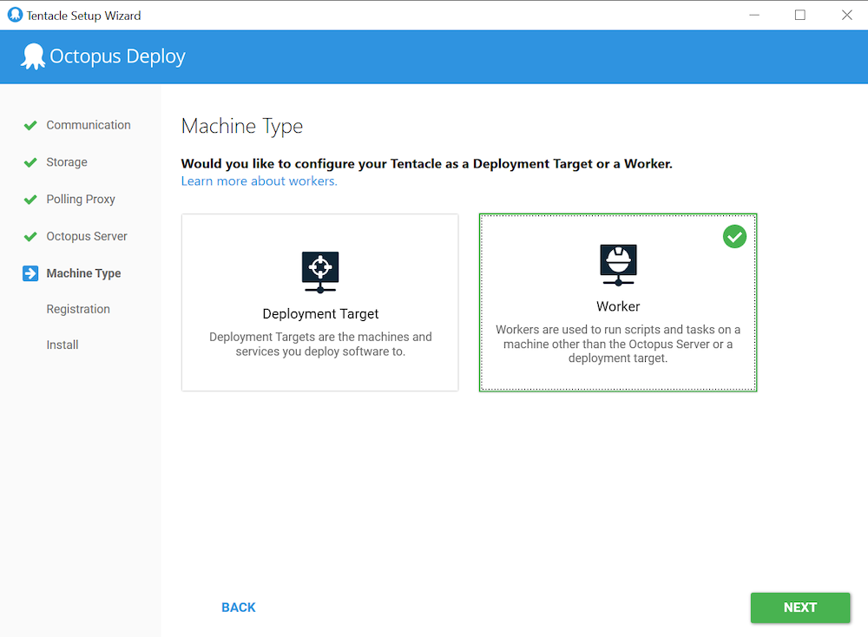The height and width of the screenshot is (637, 868).
Task: Choose the Worker machine type card
Action: coord(618,302)
